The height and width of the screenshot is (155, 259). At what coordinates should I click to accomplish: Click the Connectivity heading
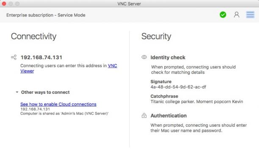pos(33,36)
